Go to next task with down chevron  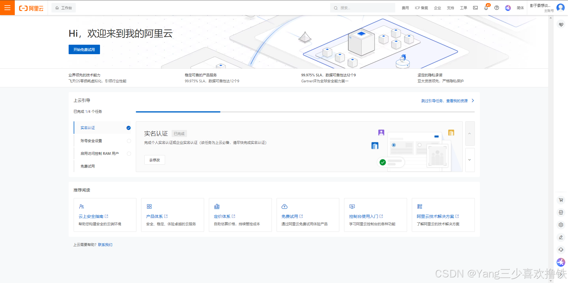pos(470,160)
